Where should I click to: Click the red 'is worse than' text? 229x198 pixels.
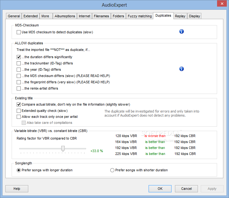pyautogui.click(x=155, y=136)
